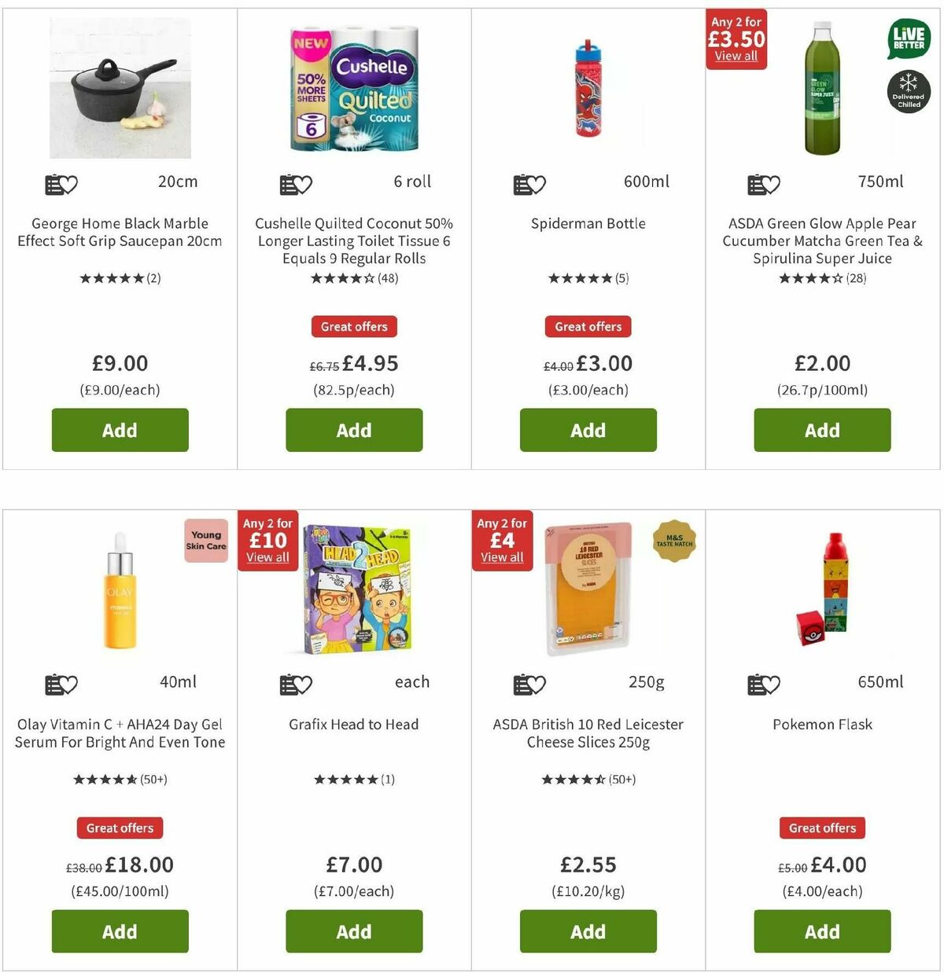Open the Spiderman Bottle product link
Viewport: 944px width, 973px height.
588,223
